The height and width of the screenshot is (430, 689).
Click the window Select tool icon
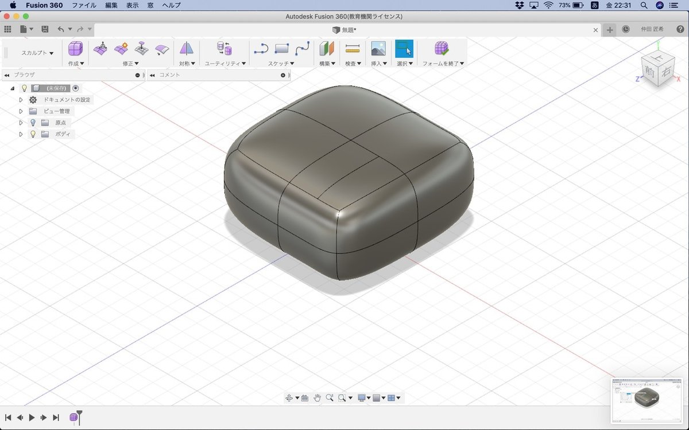click(x=404, y=49)
